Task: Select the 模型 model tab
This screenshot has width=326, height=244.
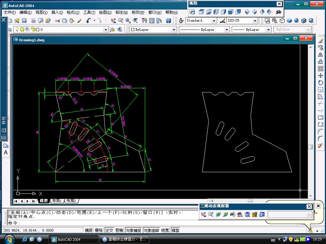Action: pos(44,201)
